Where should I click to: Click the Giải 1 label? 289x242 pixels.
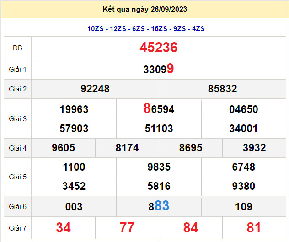coord(17,70)
